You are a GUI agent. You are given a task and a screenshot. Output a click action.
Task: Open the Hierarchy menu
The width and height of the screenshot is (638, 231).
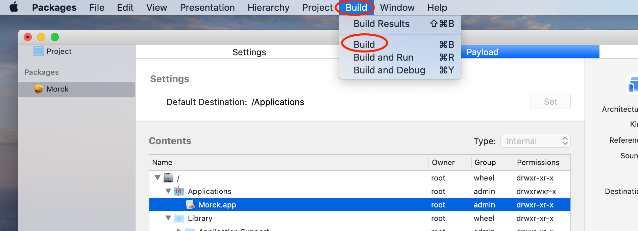[x=268, y=7]
